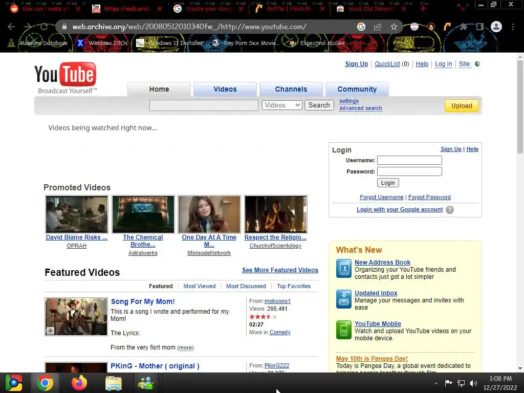
Task: Add Song For My Mom to QuickList via plus icon
Action: click(50, 331)
